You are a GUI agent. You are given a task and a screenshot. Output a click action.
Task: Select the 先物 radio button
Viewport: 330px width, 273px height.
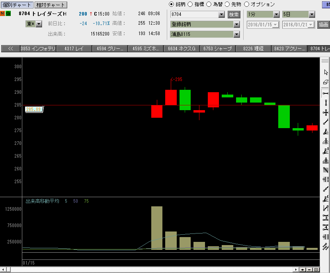click(227, 4)
